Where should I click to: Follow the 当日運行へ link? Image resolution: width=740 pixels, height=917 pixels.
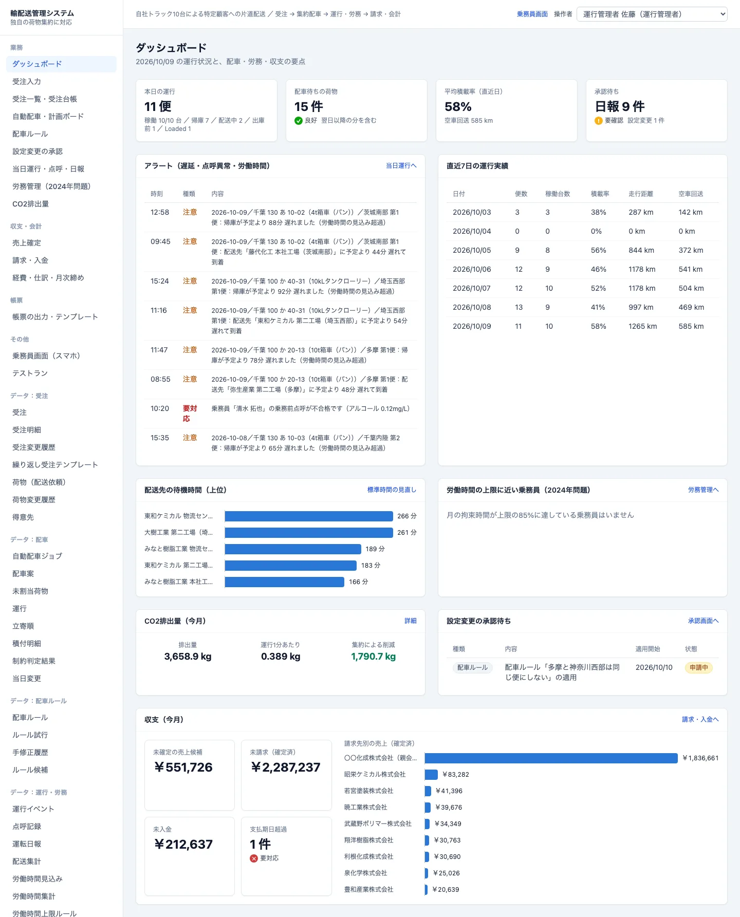coord(401,166)
